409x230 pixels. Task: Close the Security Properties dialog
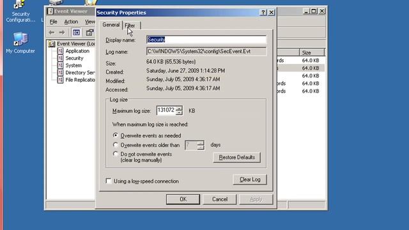(x=271, y=12)
